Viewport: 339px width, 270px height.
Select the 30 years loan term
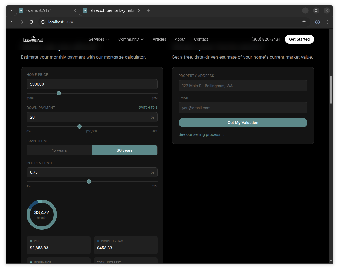[124, 150]
